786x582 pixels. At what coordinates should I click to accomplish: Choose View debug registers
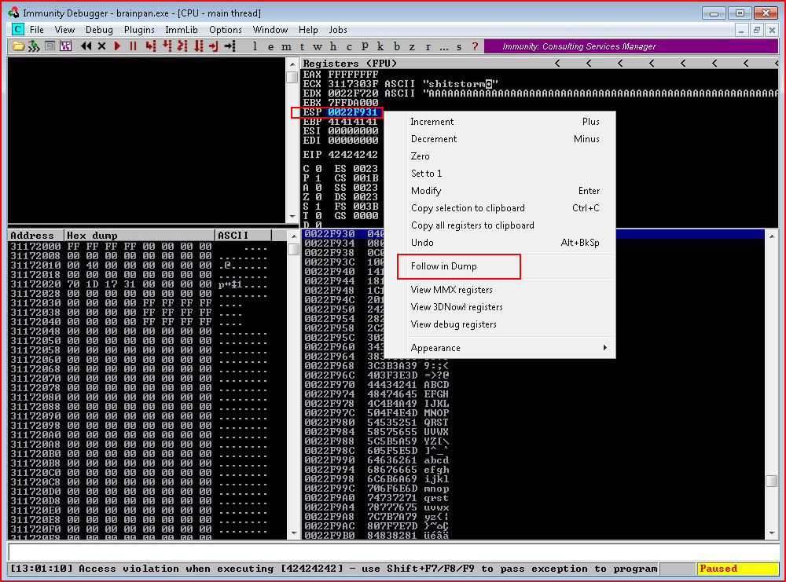[x=500, y=324]
